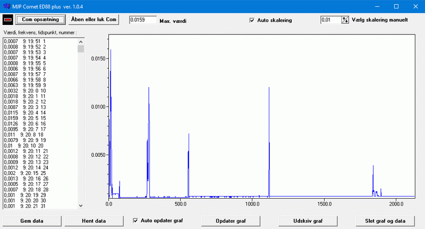
Task: Select list row 0,0095 9:20:7 17
Action: (x=40, y=129)
